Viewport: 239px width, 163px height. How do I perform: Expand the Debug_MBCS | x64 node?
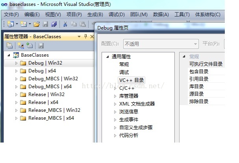16,87
